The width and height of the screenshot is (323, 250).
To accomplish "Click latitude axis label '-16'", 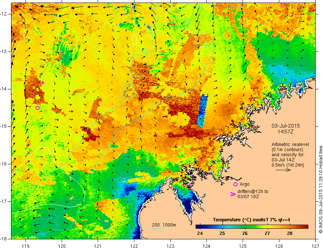I will click(4, 164).
